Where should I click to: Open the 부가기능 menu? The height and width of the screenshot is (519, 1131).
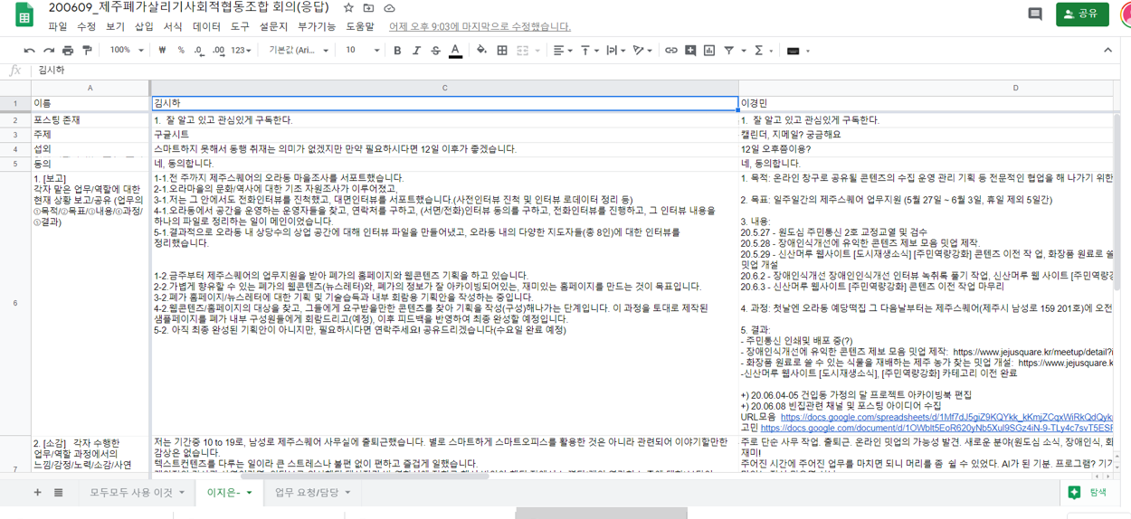pos(317,27)
